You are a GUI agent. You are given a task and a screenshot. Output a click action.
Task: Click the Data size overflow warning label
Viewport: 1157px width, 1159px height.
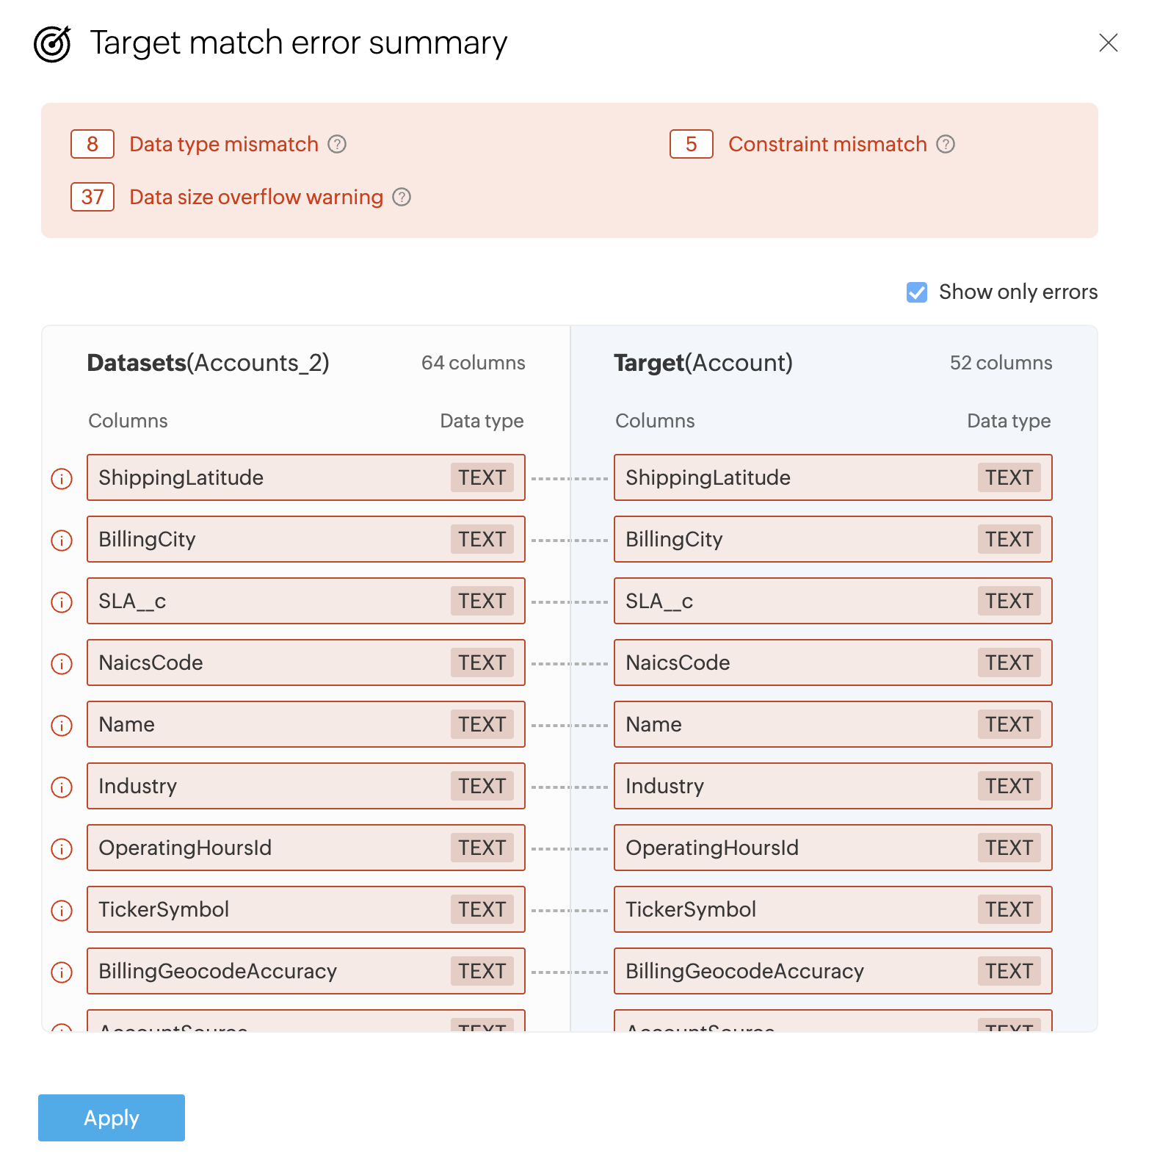pyautogui.click(x=256, y=197)
